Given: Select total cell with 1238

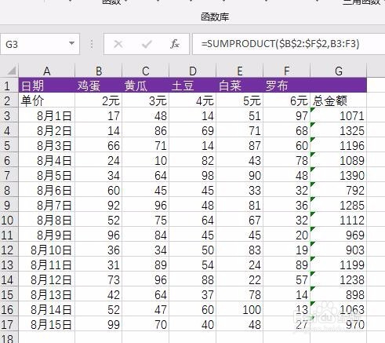Looking at the screenshot, I should tap(339, 279).
